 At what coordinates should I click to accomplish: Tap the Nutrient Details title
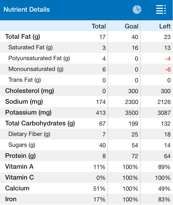(26, 9)
